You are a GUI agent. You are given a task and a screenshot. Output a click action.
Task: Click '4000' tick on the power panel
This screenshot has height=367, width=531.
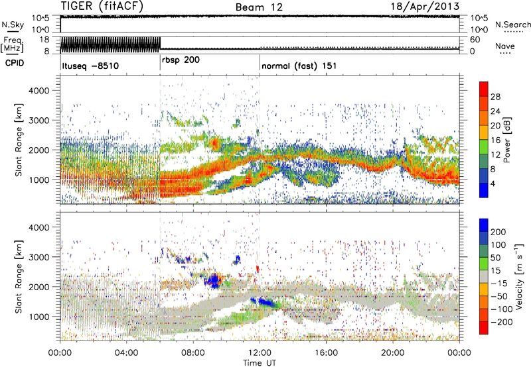pos(38,91)
